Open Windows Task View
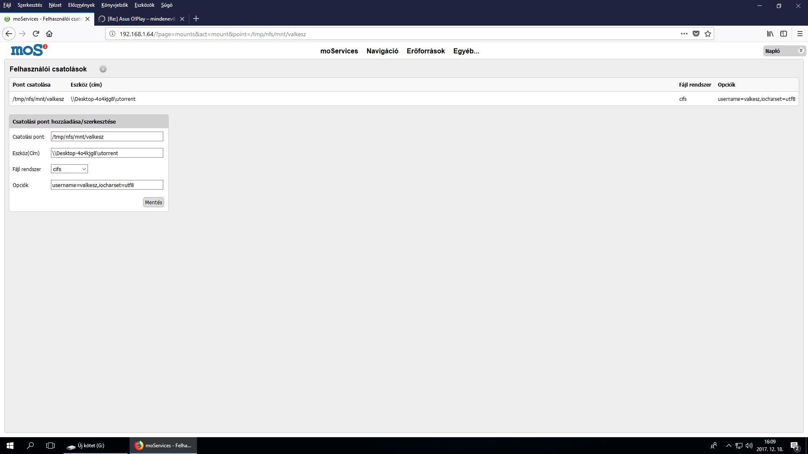The height and width of the screenshot is (454, 808). point(50,446)
